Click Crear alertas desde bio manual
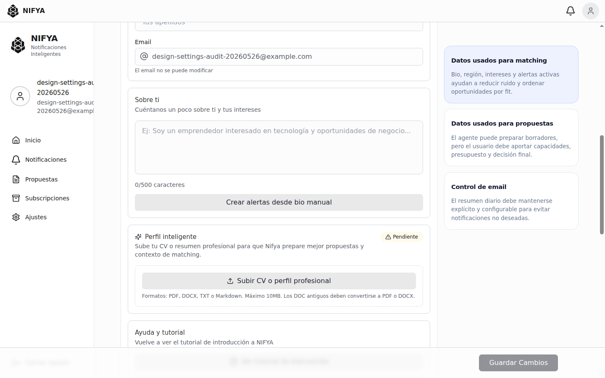This screenshot has width=605, height=378. pyautogui.click(x=279, y=202)
